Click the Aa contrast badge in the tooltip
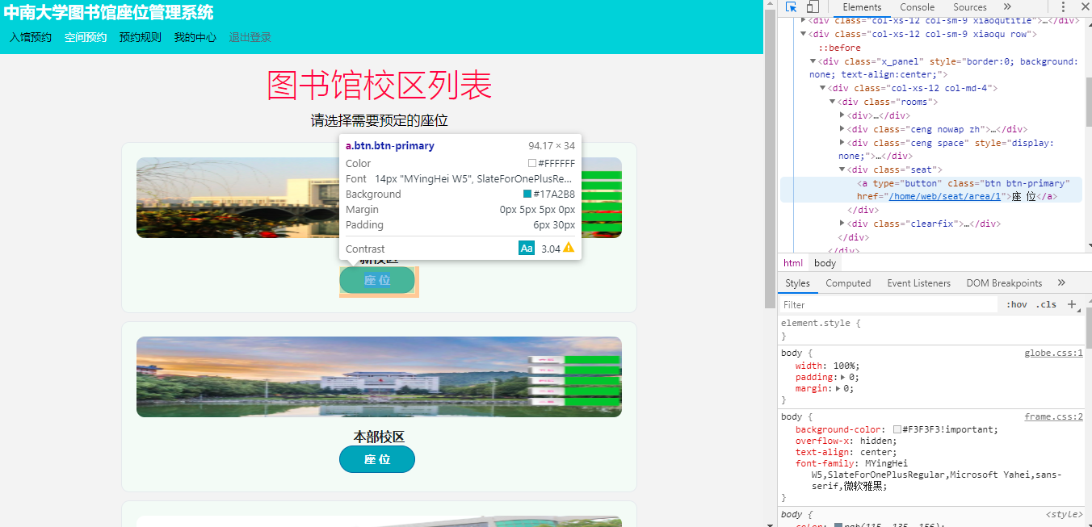 [x=526, y=248]
